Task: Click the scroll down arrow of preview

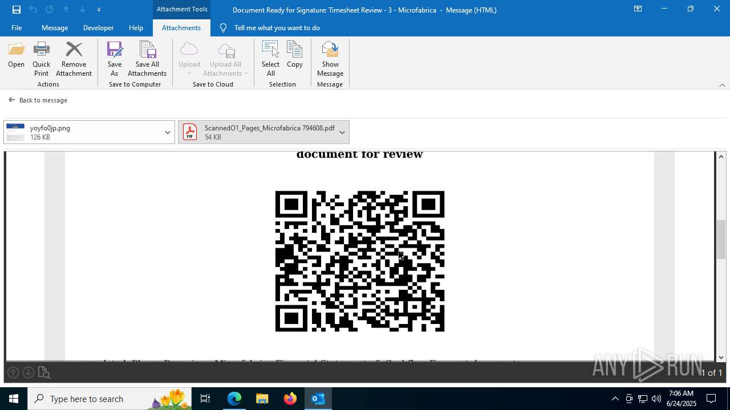Action: pyautogui.click(x=721, y=357)
